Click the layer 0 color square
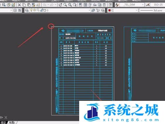 [x=45, y=10]
